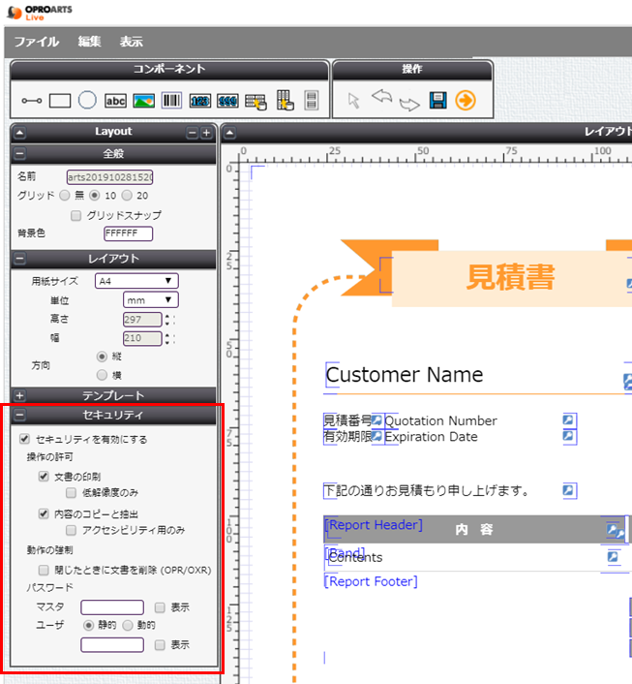
Task: Select the abc text label component
Action: (x=116, y=101)
